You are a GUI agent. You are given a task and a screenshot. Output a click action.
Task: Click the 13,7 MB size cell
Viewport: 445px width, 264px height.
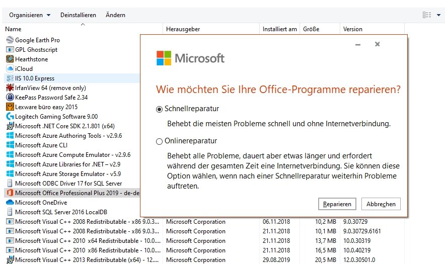click(326, 240)
